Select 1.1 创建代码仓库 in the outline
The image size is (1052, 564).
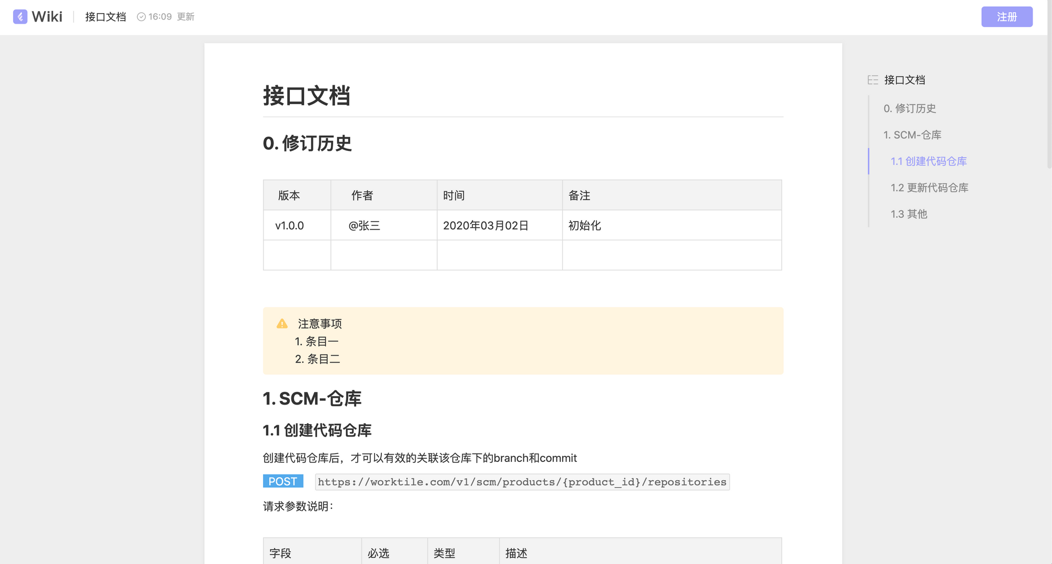928,161
